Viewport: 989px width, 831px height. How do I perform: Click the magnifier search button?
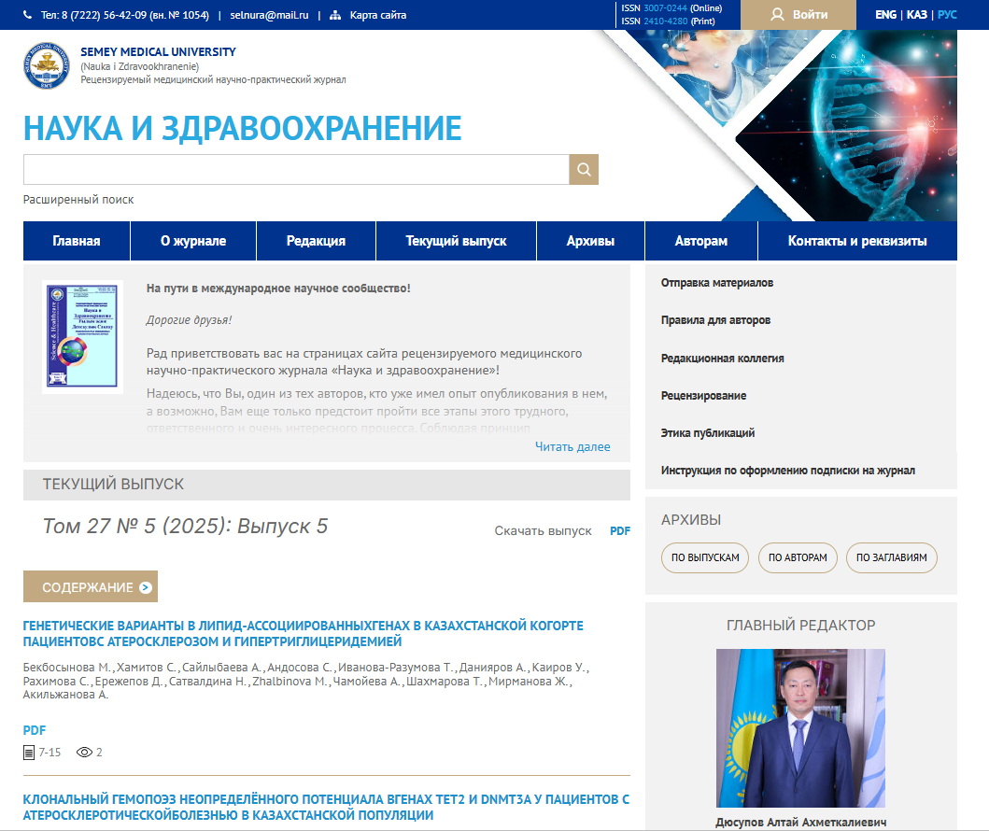click(584, 170)
